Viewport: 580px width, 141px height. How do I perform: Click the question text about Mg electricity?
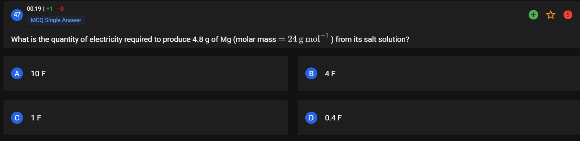pos(210,39)
